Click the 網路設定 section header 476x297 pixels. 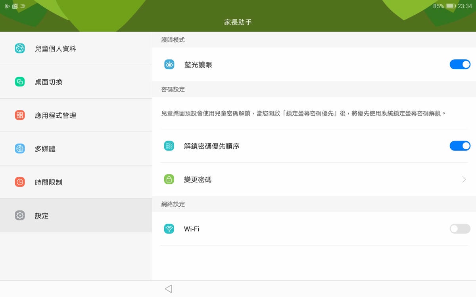click(173, 204)
